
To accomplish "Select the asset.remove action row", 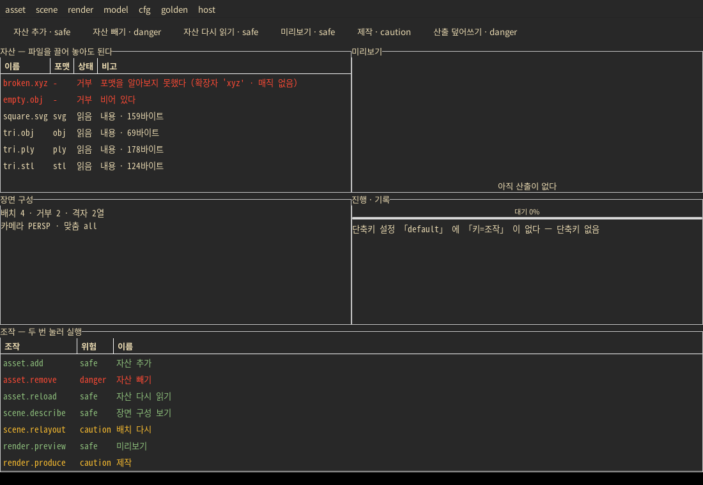I will coord(351,380).
